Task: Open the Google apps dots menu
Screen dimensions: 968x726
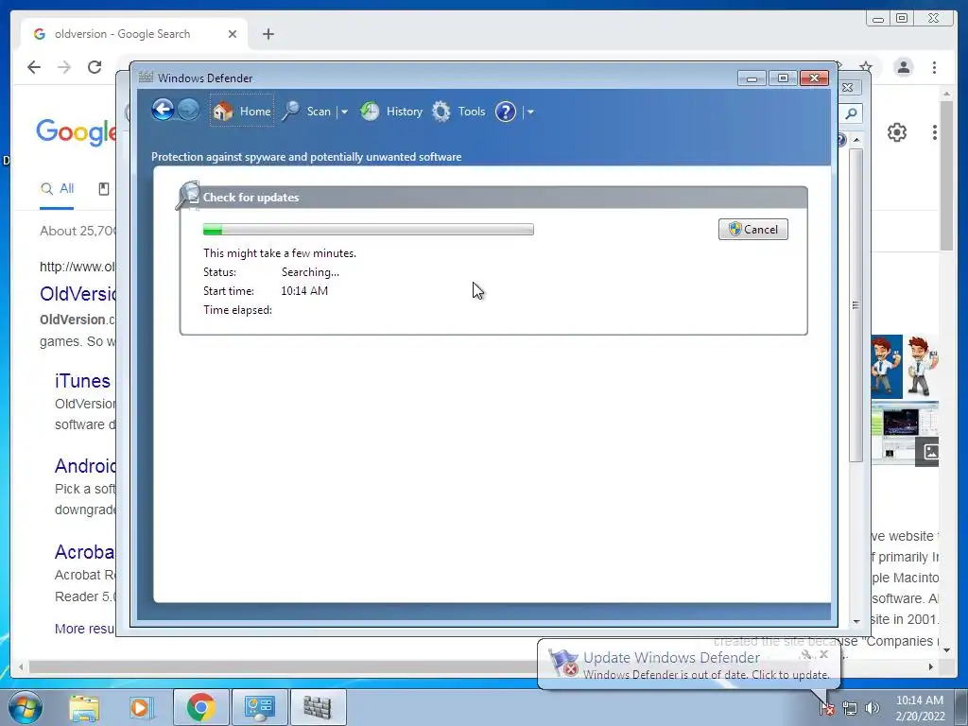Action: [935, 132]
